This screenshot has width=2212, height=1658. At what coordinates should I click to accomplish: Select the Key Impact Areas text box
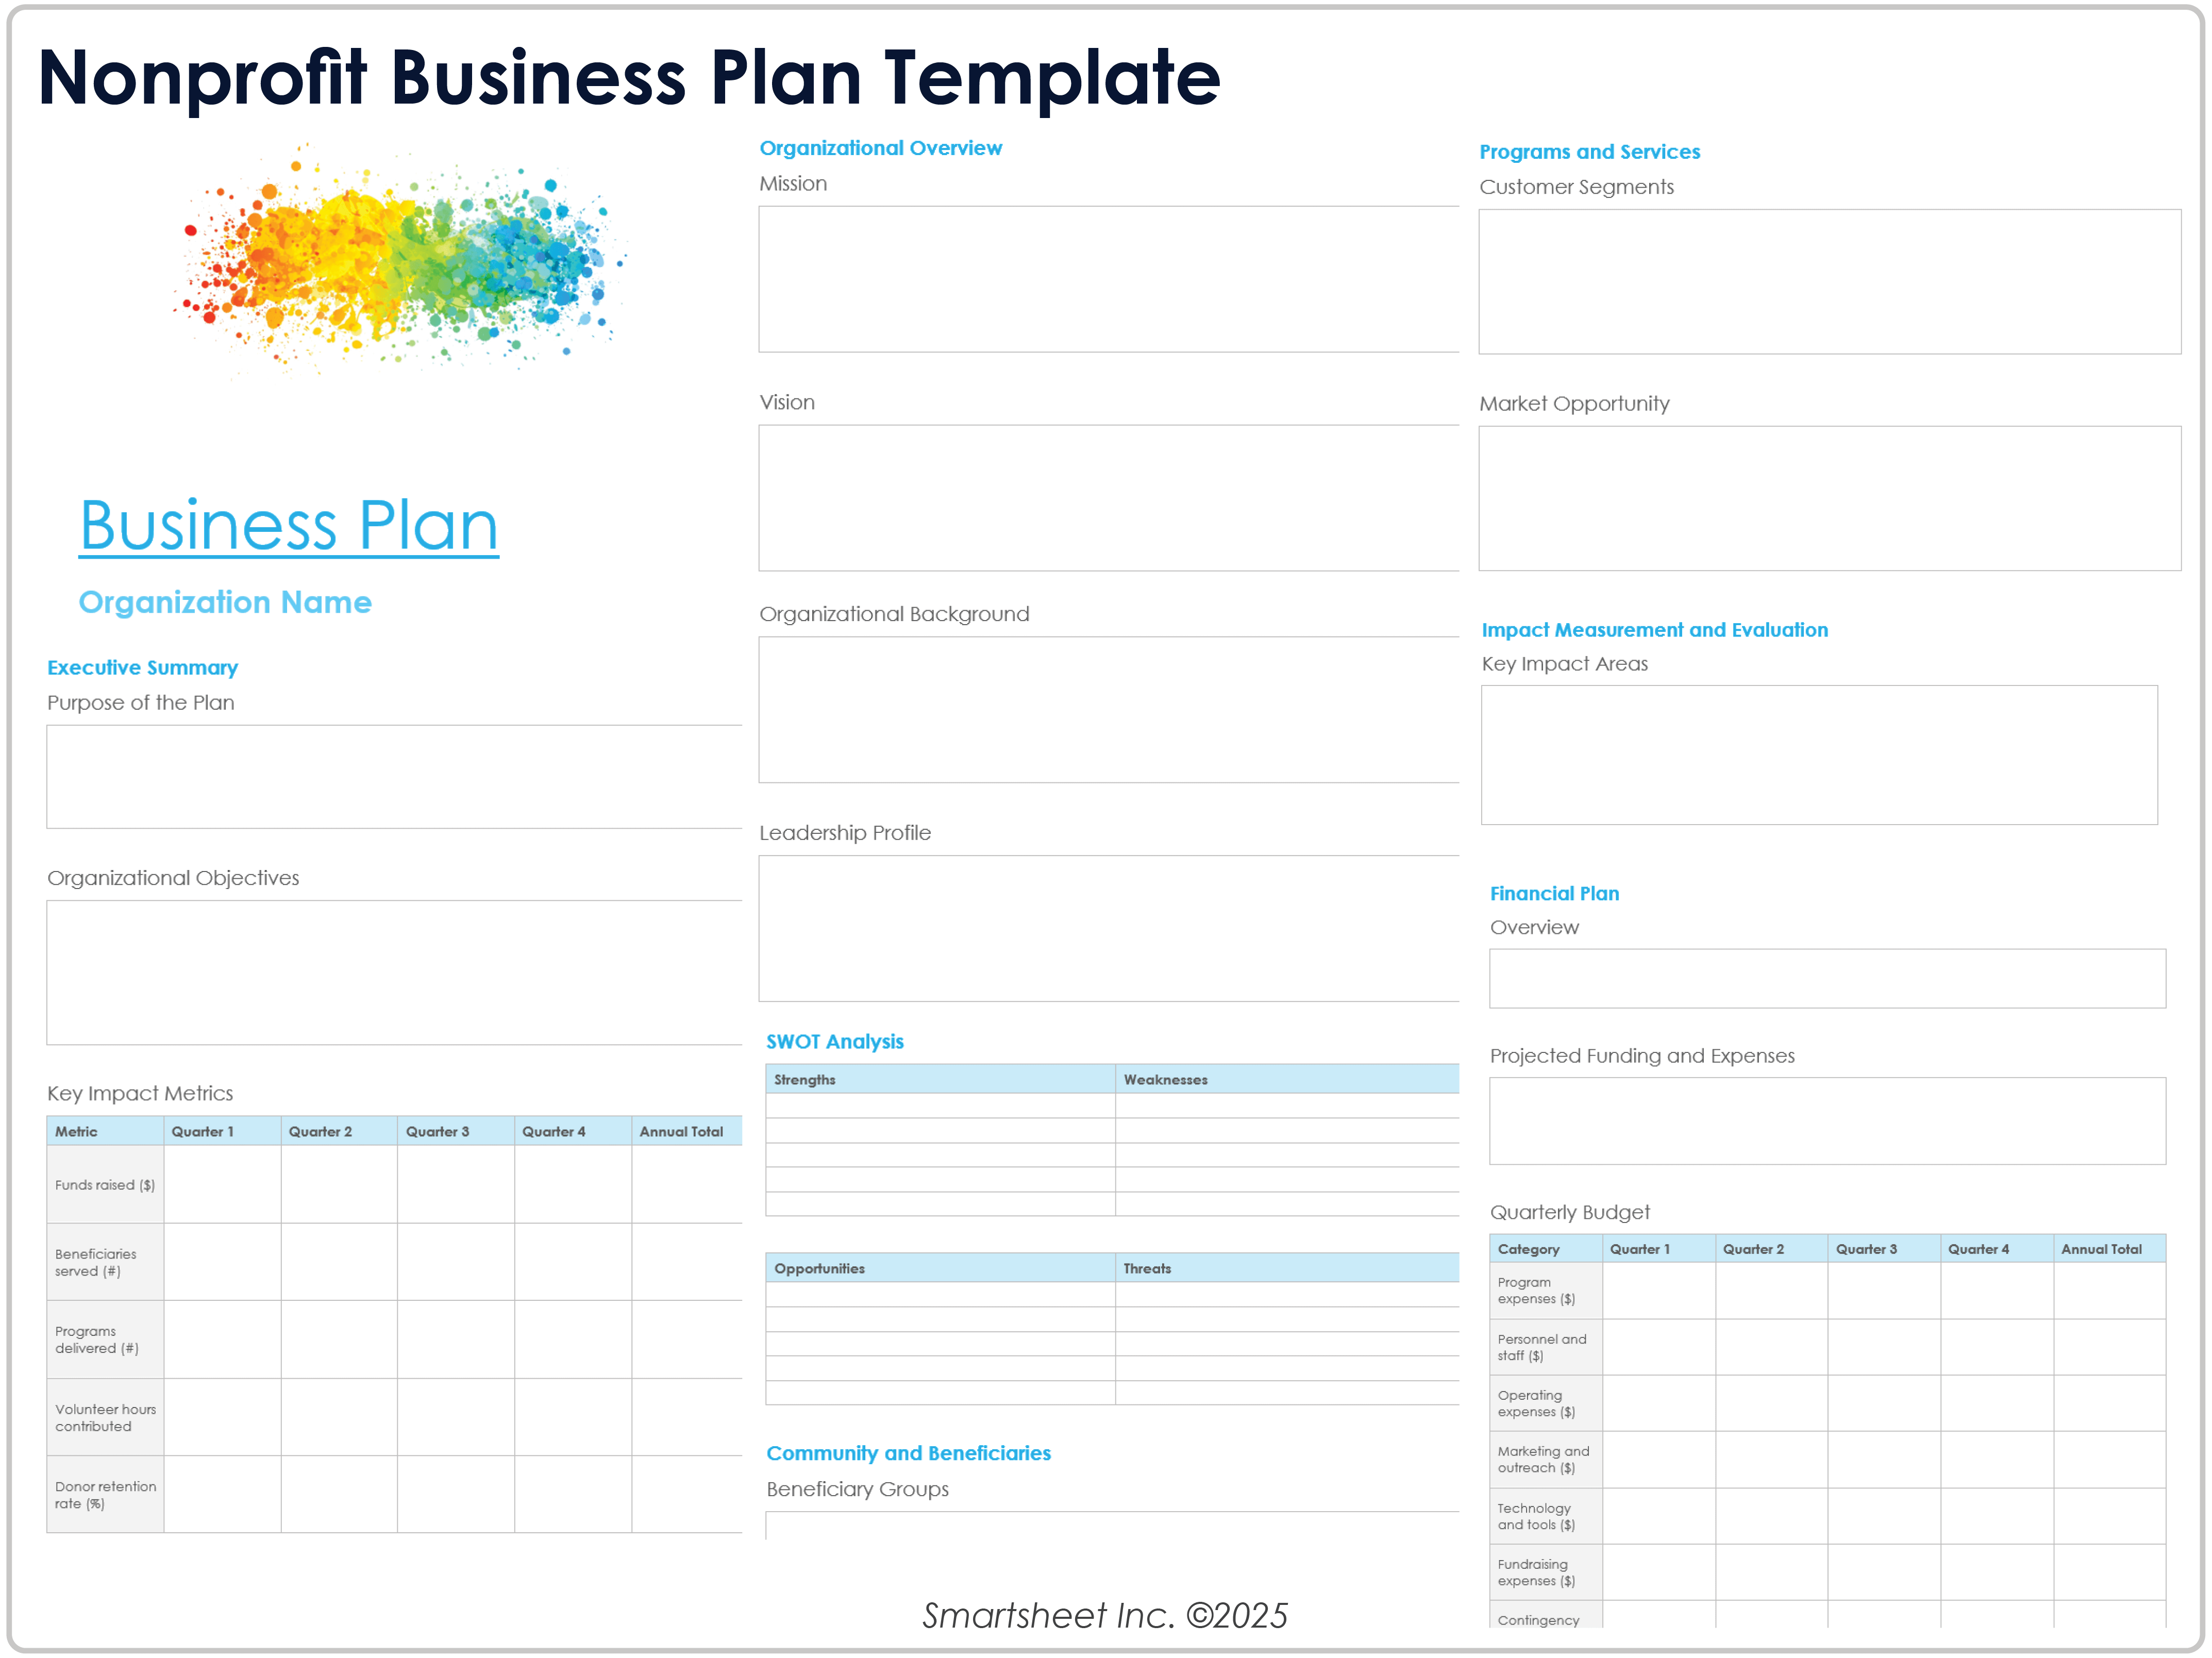coord(1818,755)
